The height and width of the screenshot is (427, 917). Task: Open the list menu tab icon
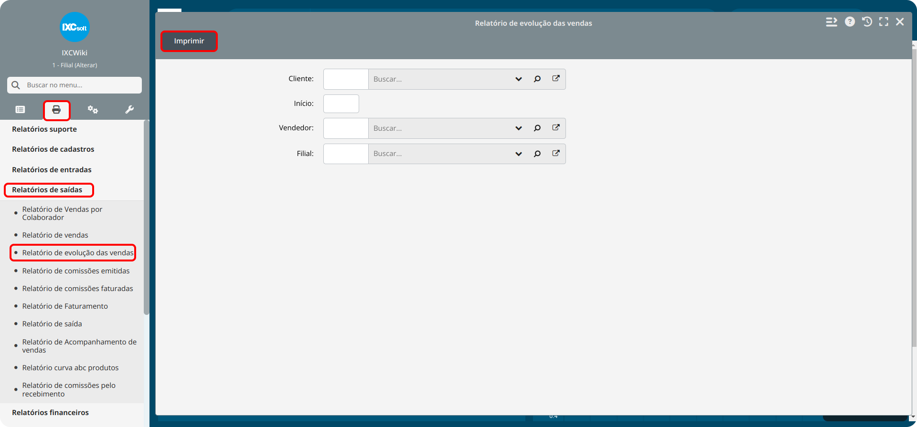[20, 110]
